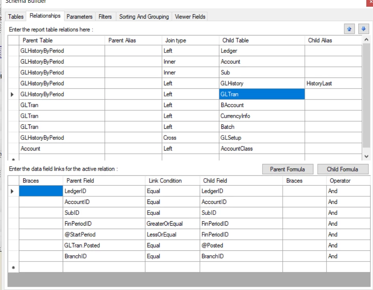Click the Cross join type cell
Viewport: 373px width, 290px height.
pos(190,138)
